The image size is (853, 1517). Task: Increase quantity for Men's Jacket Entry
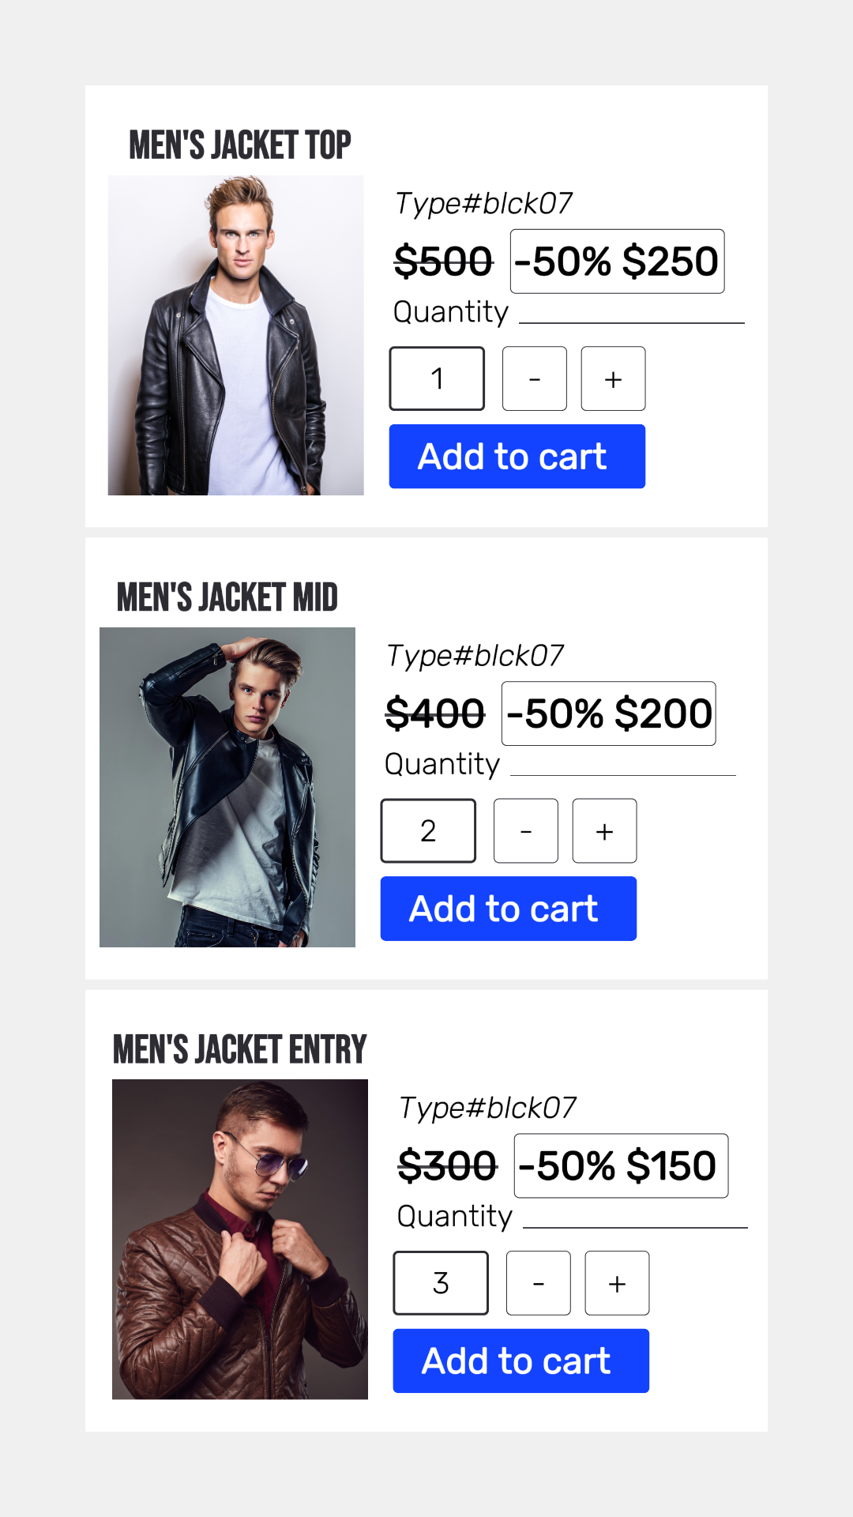pyautogui.click(x=617, y=1283)
